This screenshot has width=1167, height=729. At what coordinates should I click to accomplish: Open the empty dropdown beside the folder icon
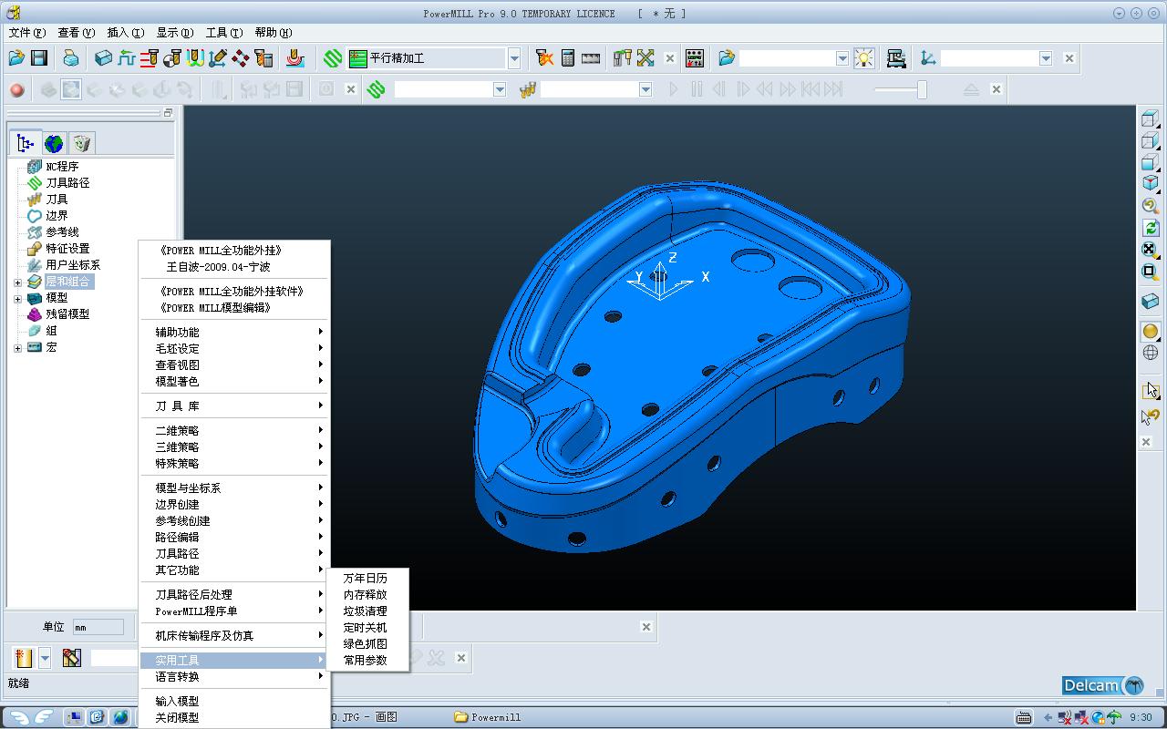842,58
